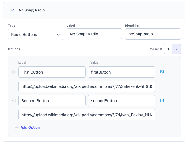Edit the Second Button label field
The width and height of the screenshot is (188, 146).
[x=52, y=101]
